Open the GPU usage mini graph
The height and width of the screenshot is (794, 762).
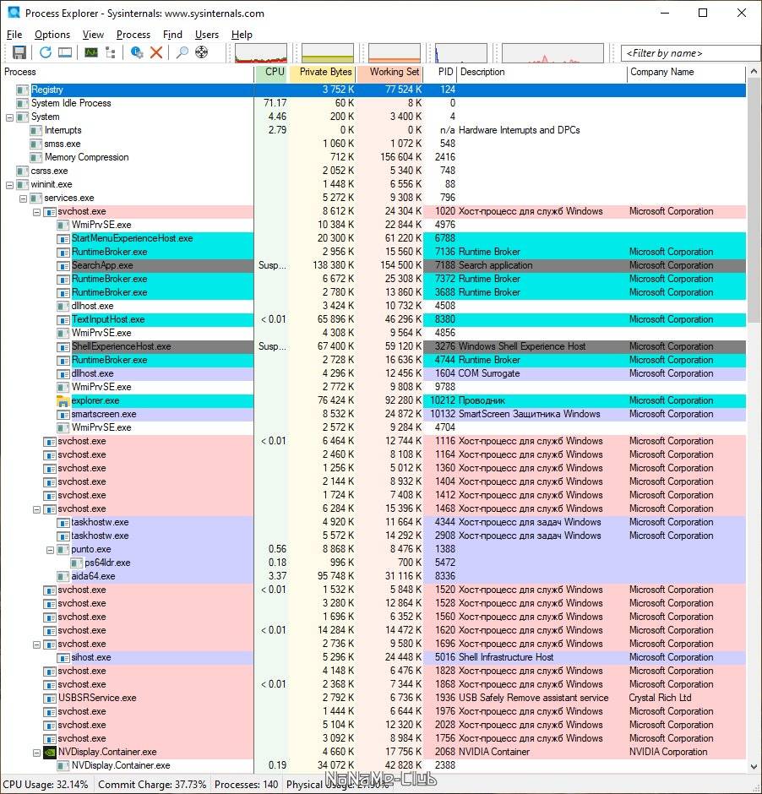coord(552,52)
